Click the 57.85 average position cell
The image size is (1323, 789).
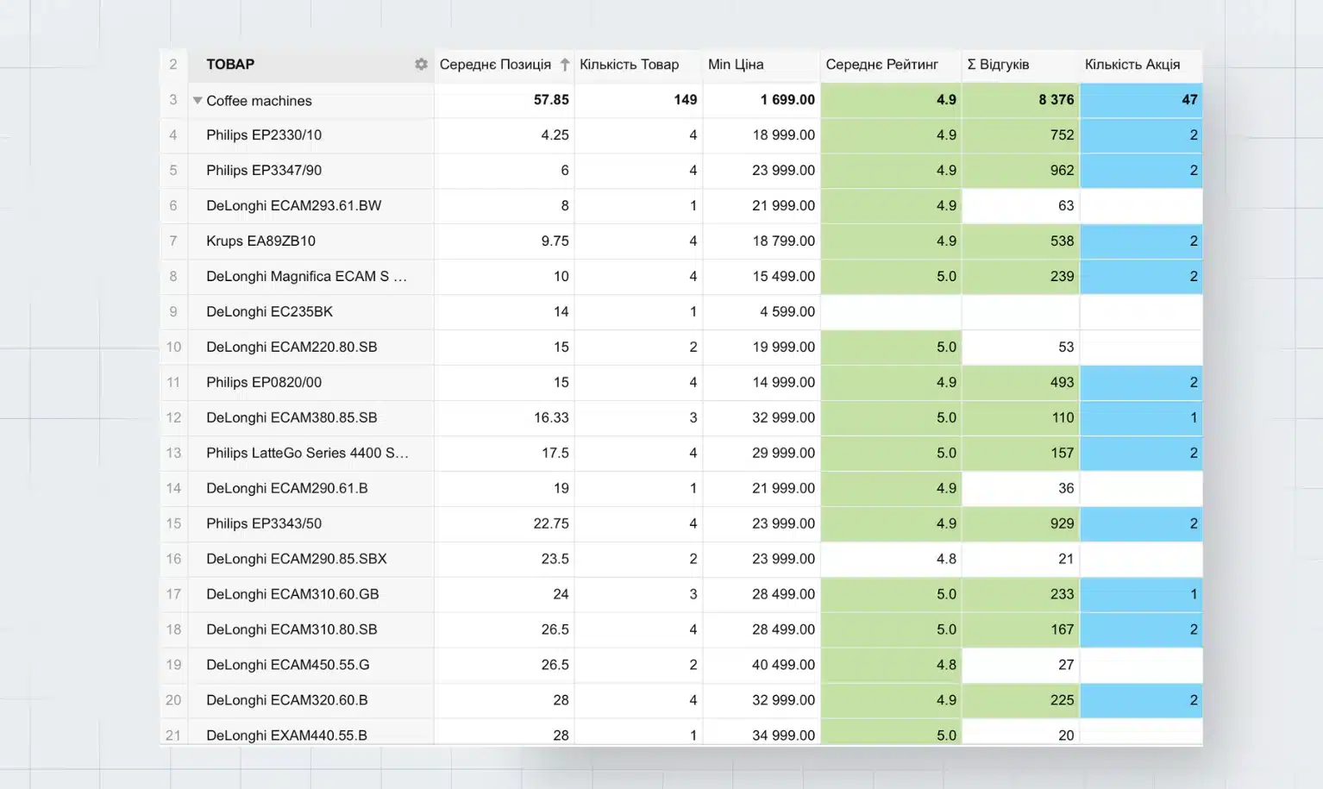click(505, 100)
